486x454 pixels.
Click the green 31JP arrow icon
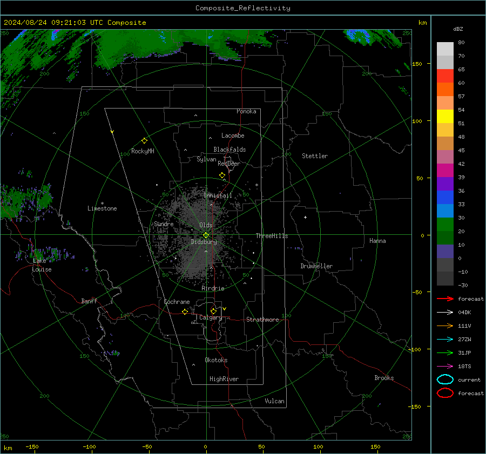[x=445, y=353]
